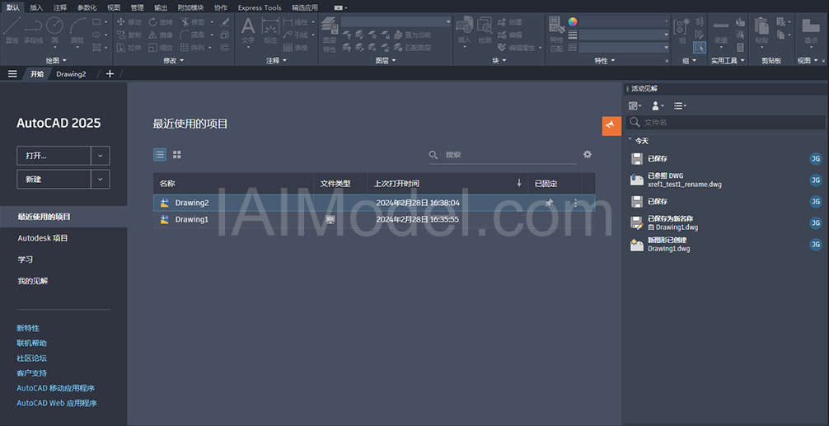Open the 联机帮助 link
Screen dimensions: 829x426
tap(31, 343)
